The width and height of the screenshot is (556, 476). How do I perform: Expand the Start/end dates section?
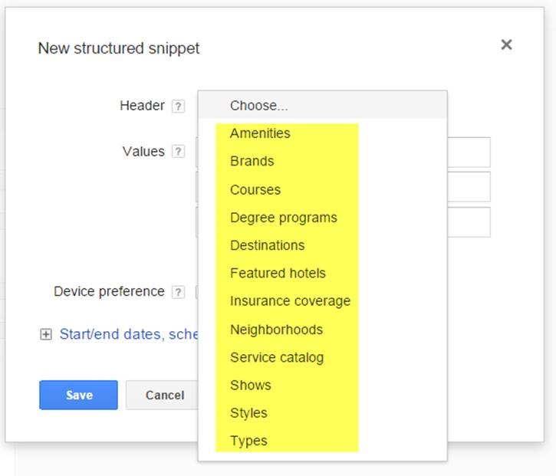pos(46,334)
